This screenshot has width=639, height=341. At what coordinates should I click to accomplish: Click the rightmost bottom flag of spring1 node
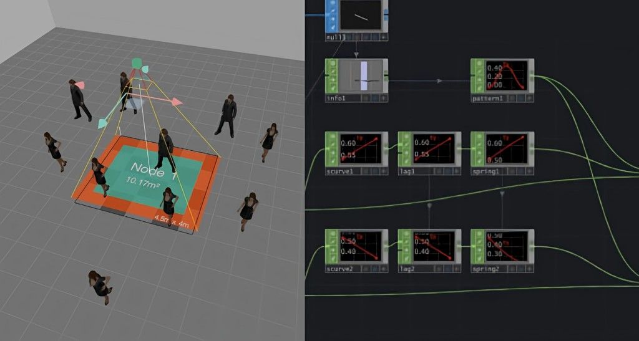coord(529,171)
